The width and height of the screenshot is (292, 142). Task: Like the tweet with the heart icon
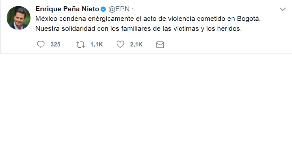[120, 44]
